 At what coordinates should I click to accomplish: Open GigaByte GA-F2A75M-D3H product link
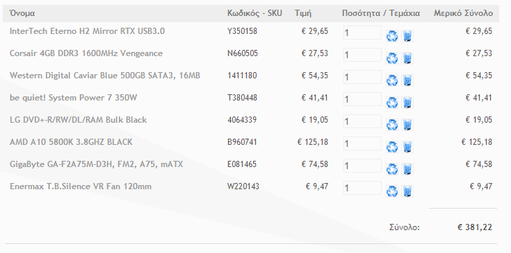click(96, 164)
